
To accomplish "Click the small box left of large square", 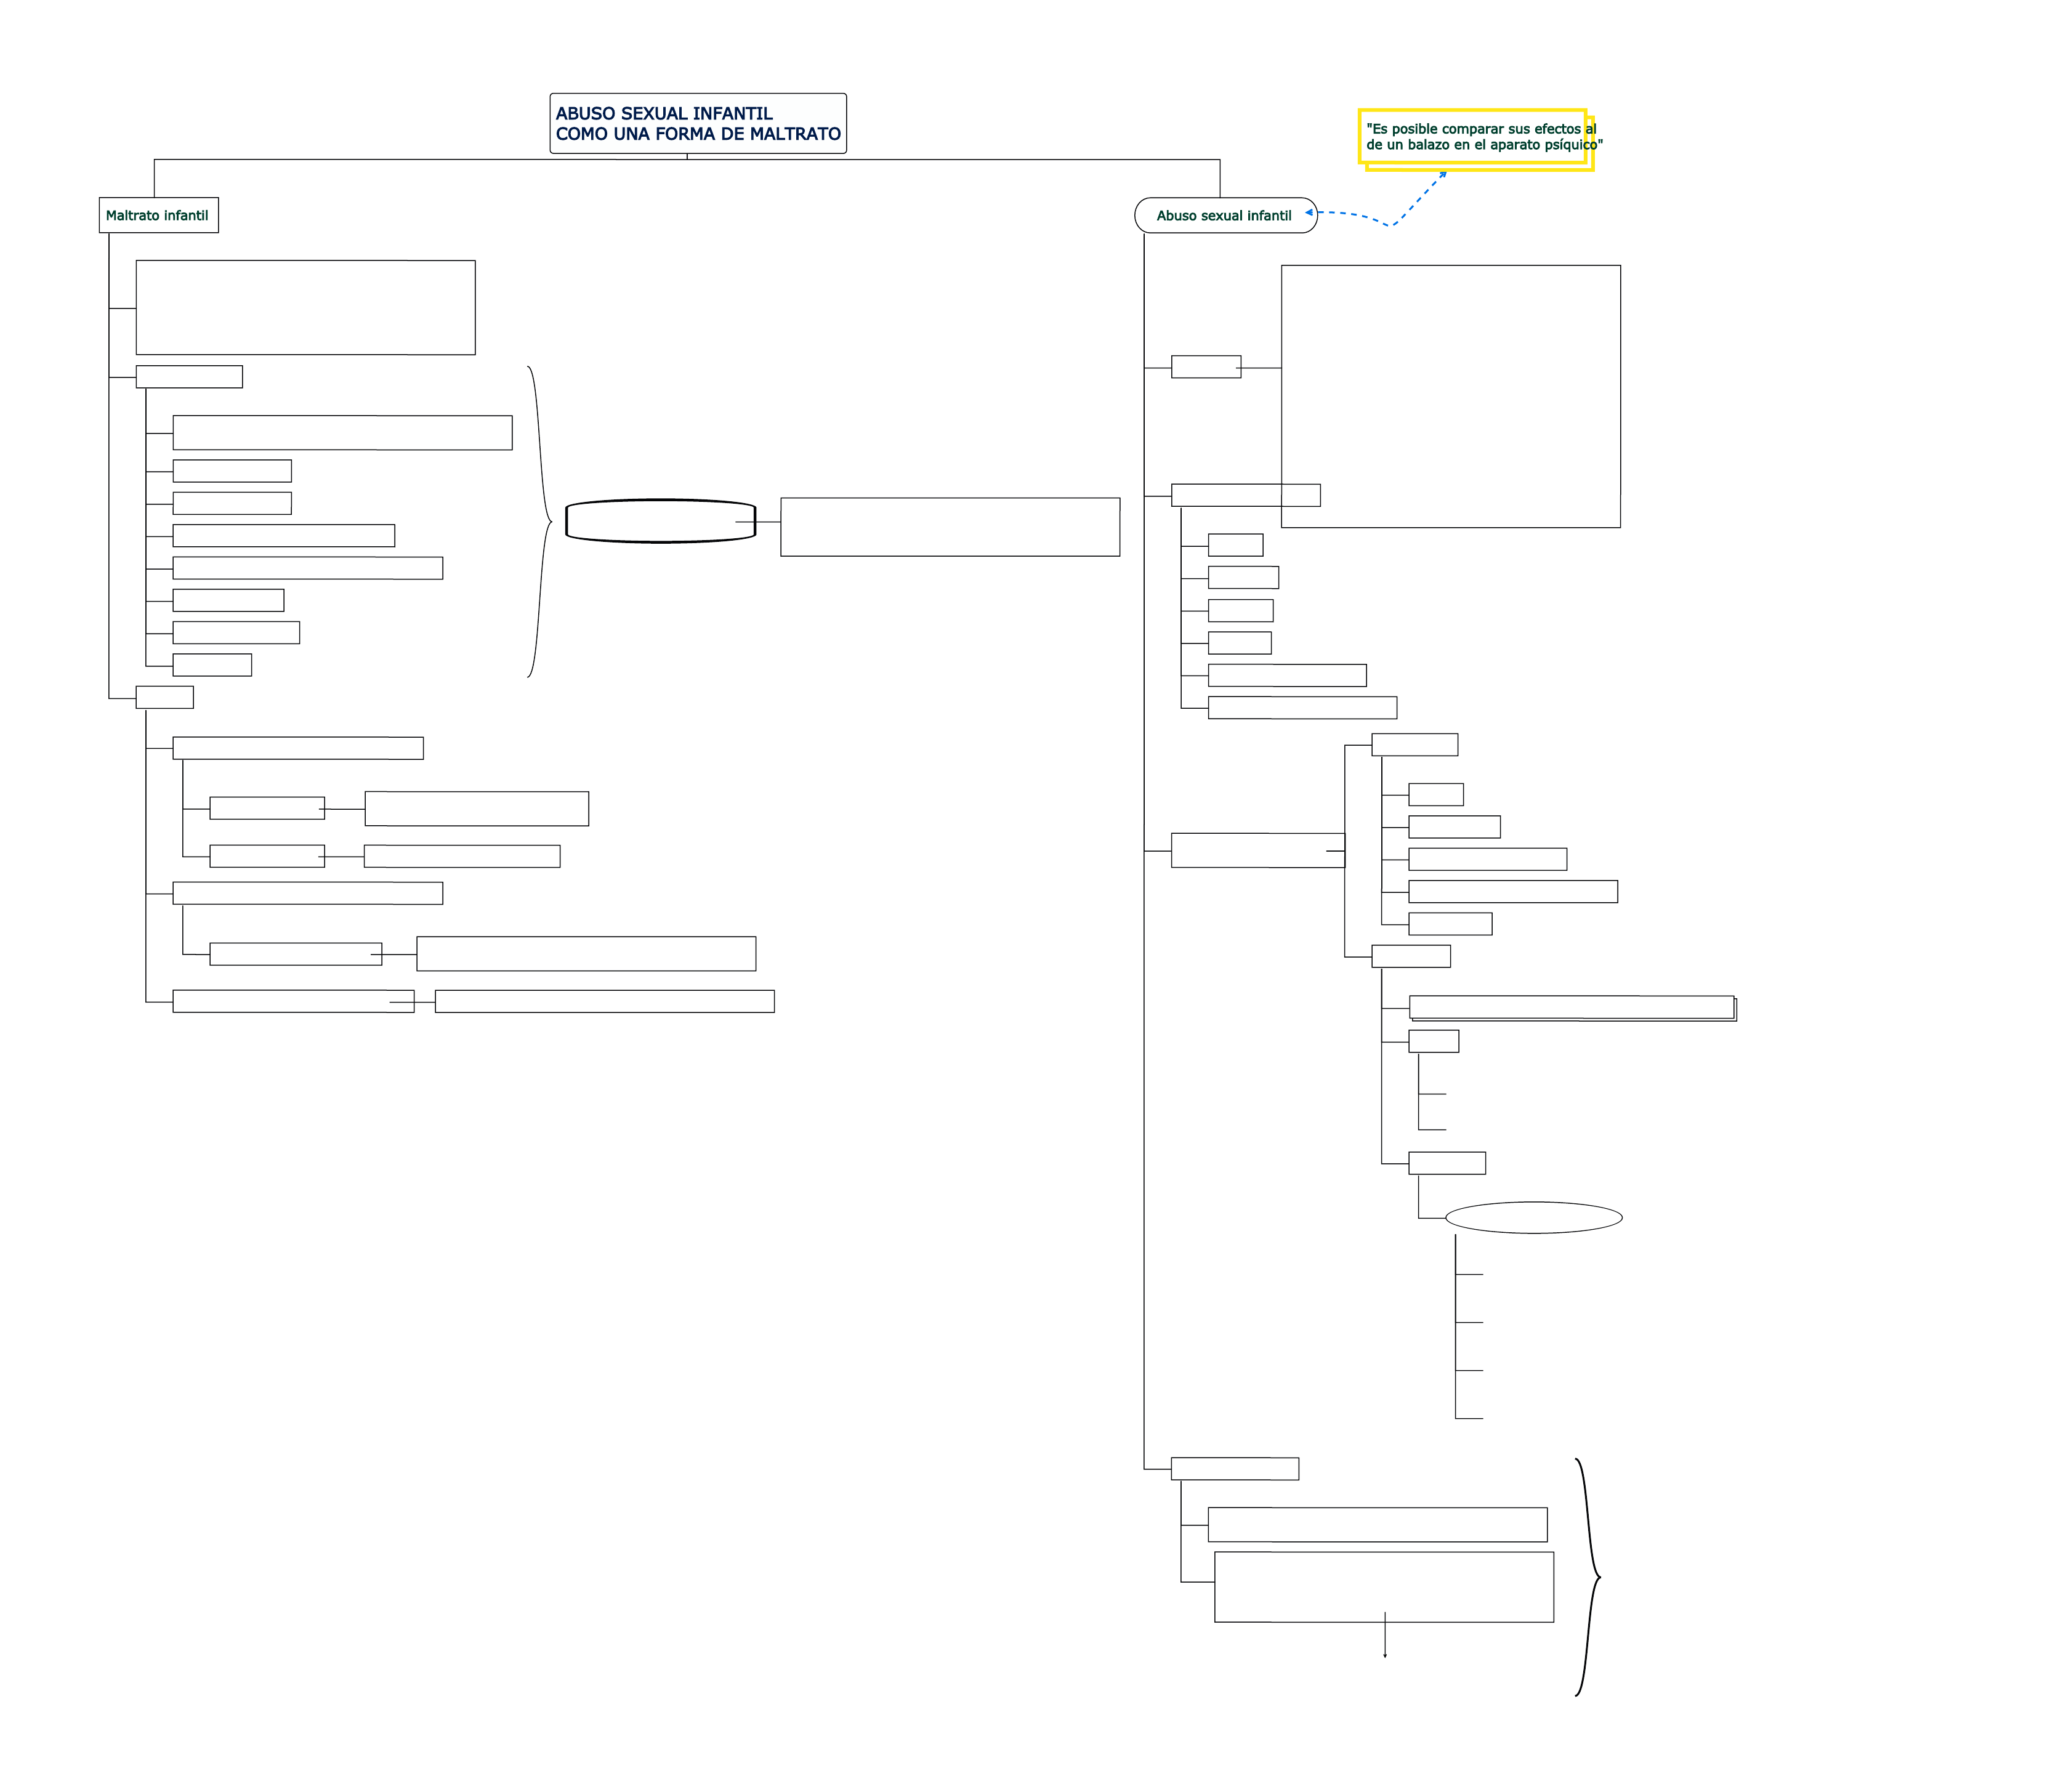I will pyautogui.click(x=1205, y=367).
